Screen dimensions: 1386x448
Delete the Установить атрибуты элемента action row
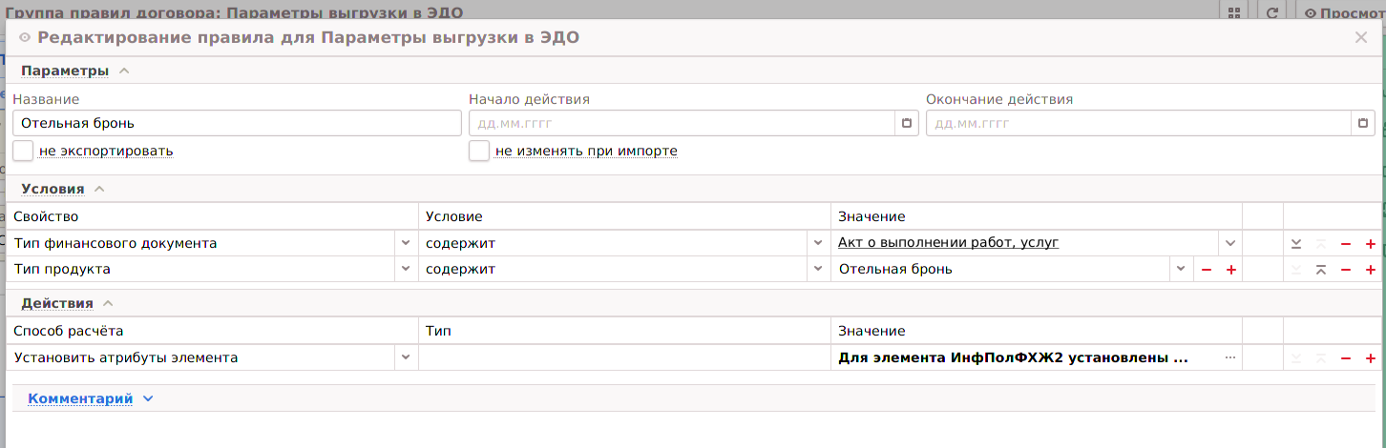[x=1346, y=358]
